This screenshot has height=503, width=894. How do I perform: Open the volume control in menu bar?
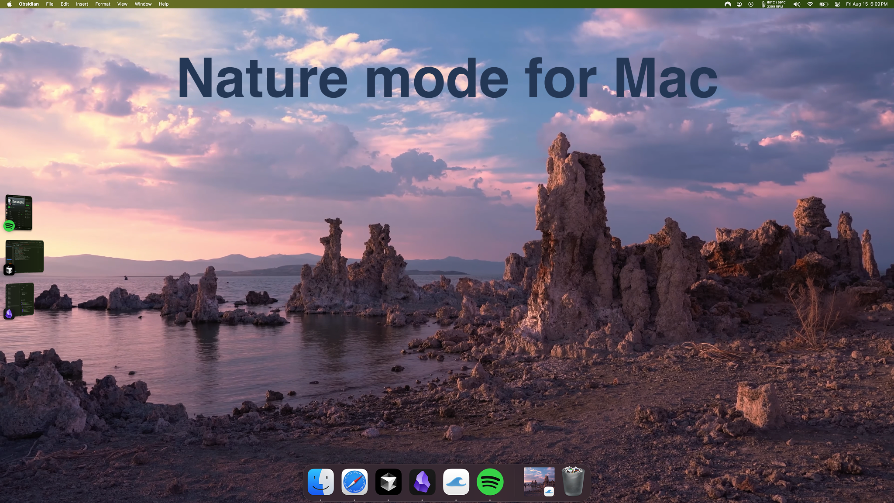pyautogui.click(x=797, y=4)
